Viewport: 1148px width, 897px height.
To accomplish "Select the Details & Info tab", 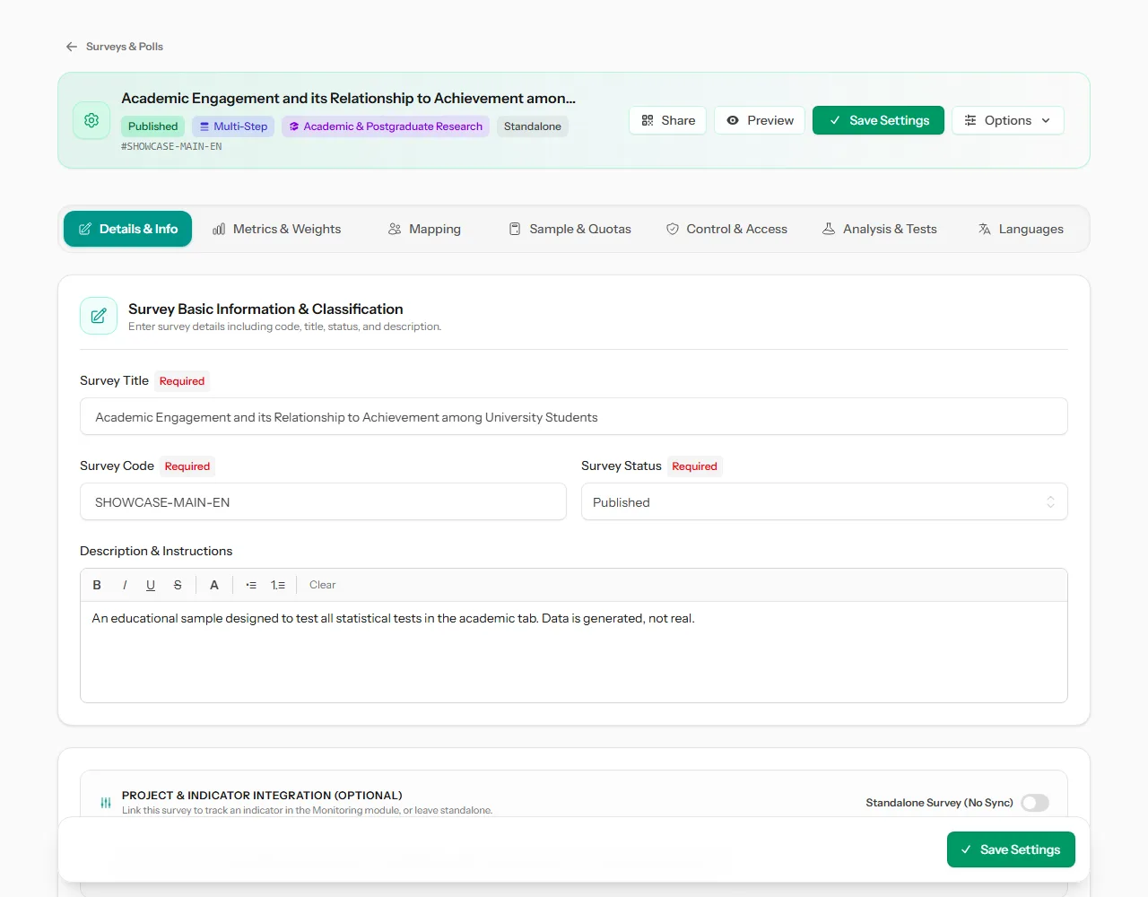I will point(127,229).
